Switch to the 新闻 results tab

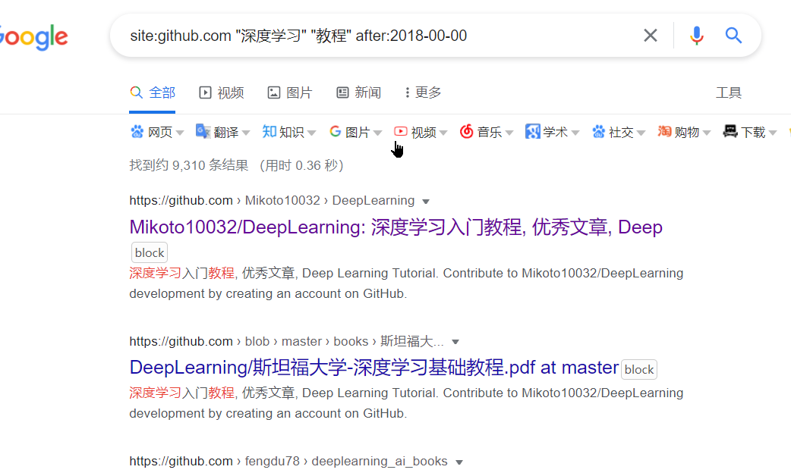pos(358,92)
